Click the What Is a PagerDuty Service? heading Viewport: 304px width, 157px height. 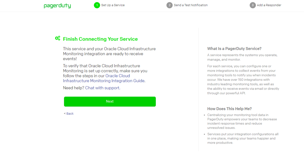point(234,49)
